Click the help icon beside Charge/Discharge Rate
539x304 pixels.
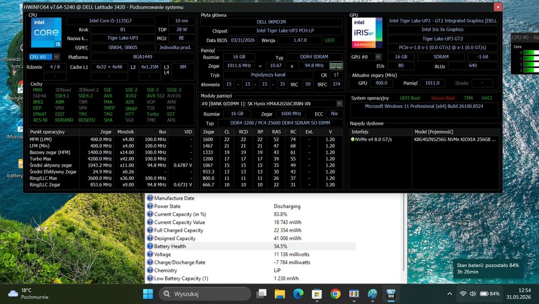[150, 262]
